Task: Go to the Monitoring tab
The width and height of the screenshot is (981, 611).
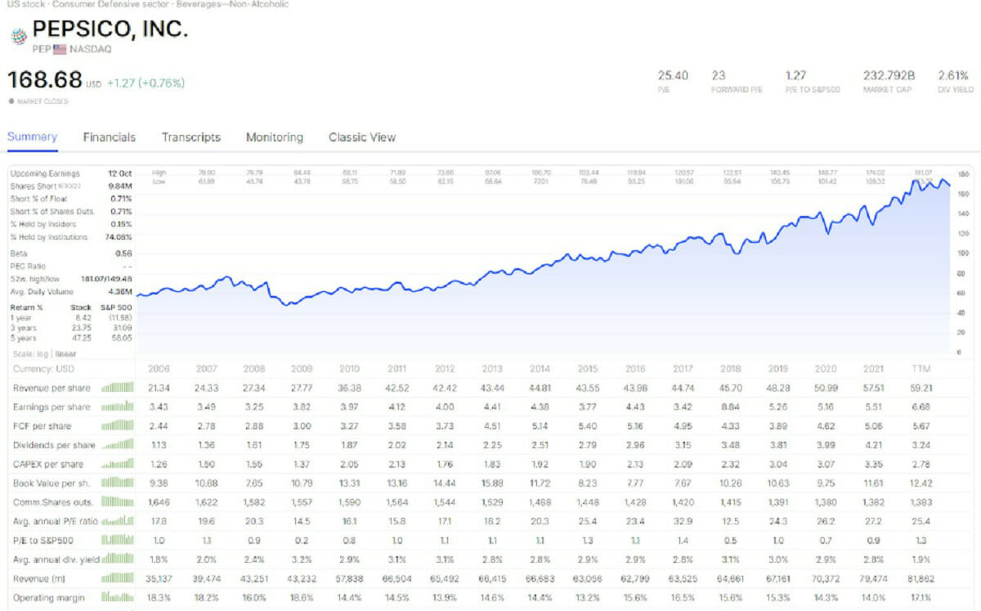Action: pos(274,137)
